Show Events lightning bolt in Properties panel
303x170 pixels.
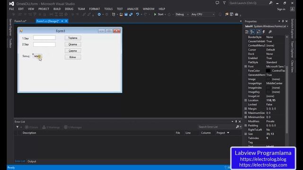coord(264,32)
